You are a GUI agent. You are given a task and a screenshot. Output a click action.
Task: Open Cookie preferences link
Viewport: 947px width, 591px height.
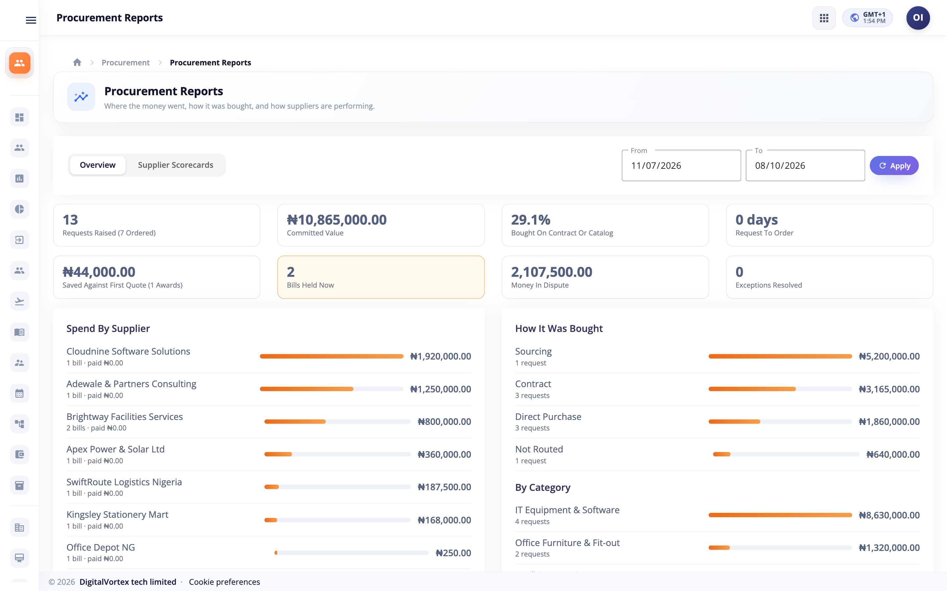click(x=224, y=581)
